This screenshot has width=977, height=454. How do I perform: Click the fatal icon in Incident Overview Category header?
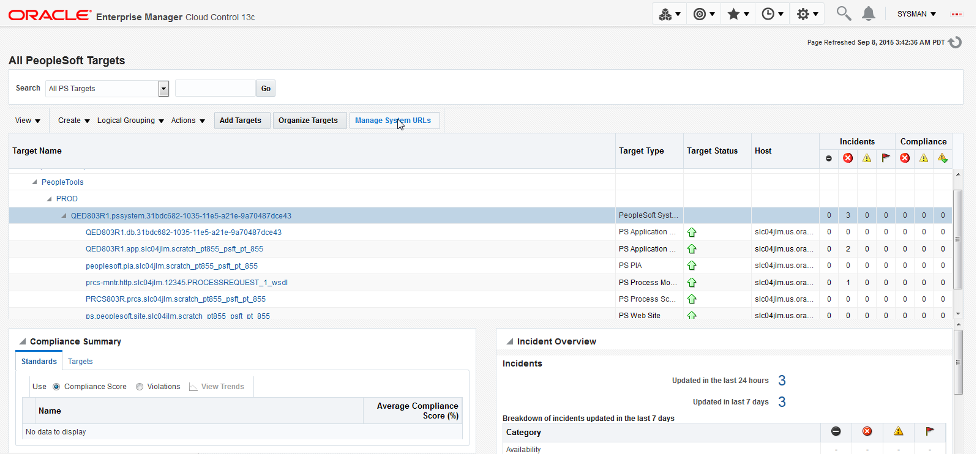836,431
